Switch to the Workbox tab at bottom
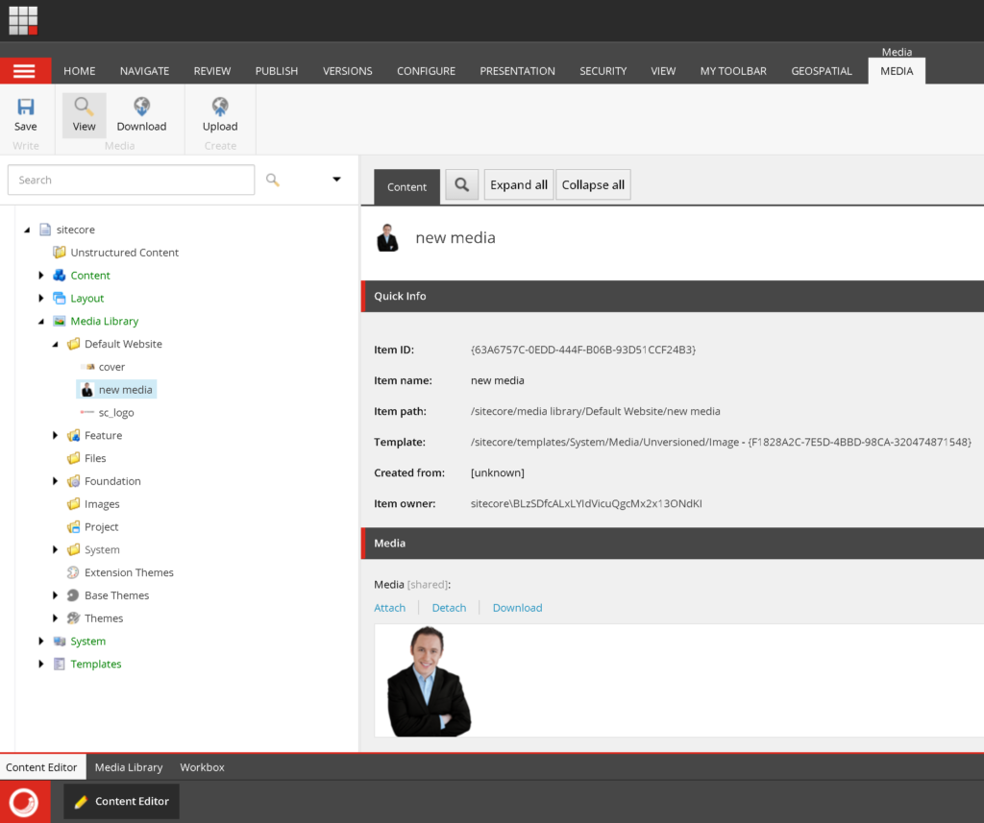This screenshot has height=823, width=984. pyautogui.click(x=202, y=767)
